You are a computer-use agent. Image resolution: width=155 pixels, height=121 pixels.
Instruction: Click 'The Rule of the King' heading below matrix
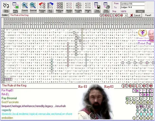(x=14, y=85)
